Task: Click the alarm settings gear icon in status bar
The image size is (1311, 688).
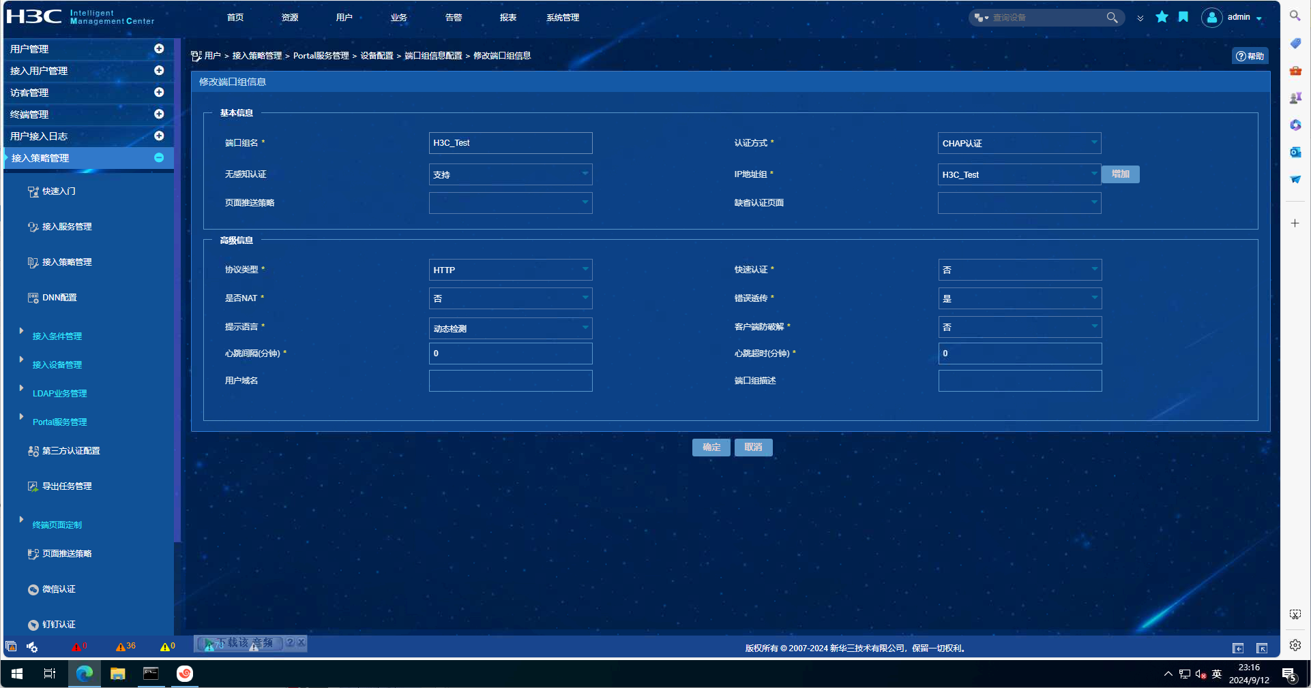Action: coord(32,646)
